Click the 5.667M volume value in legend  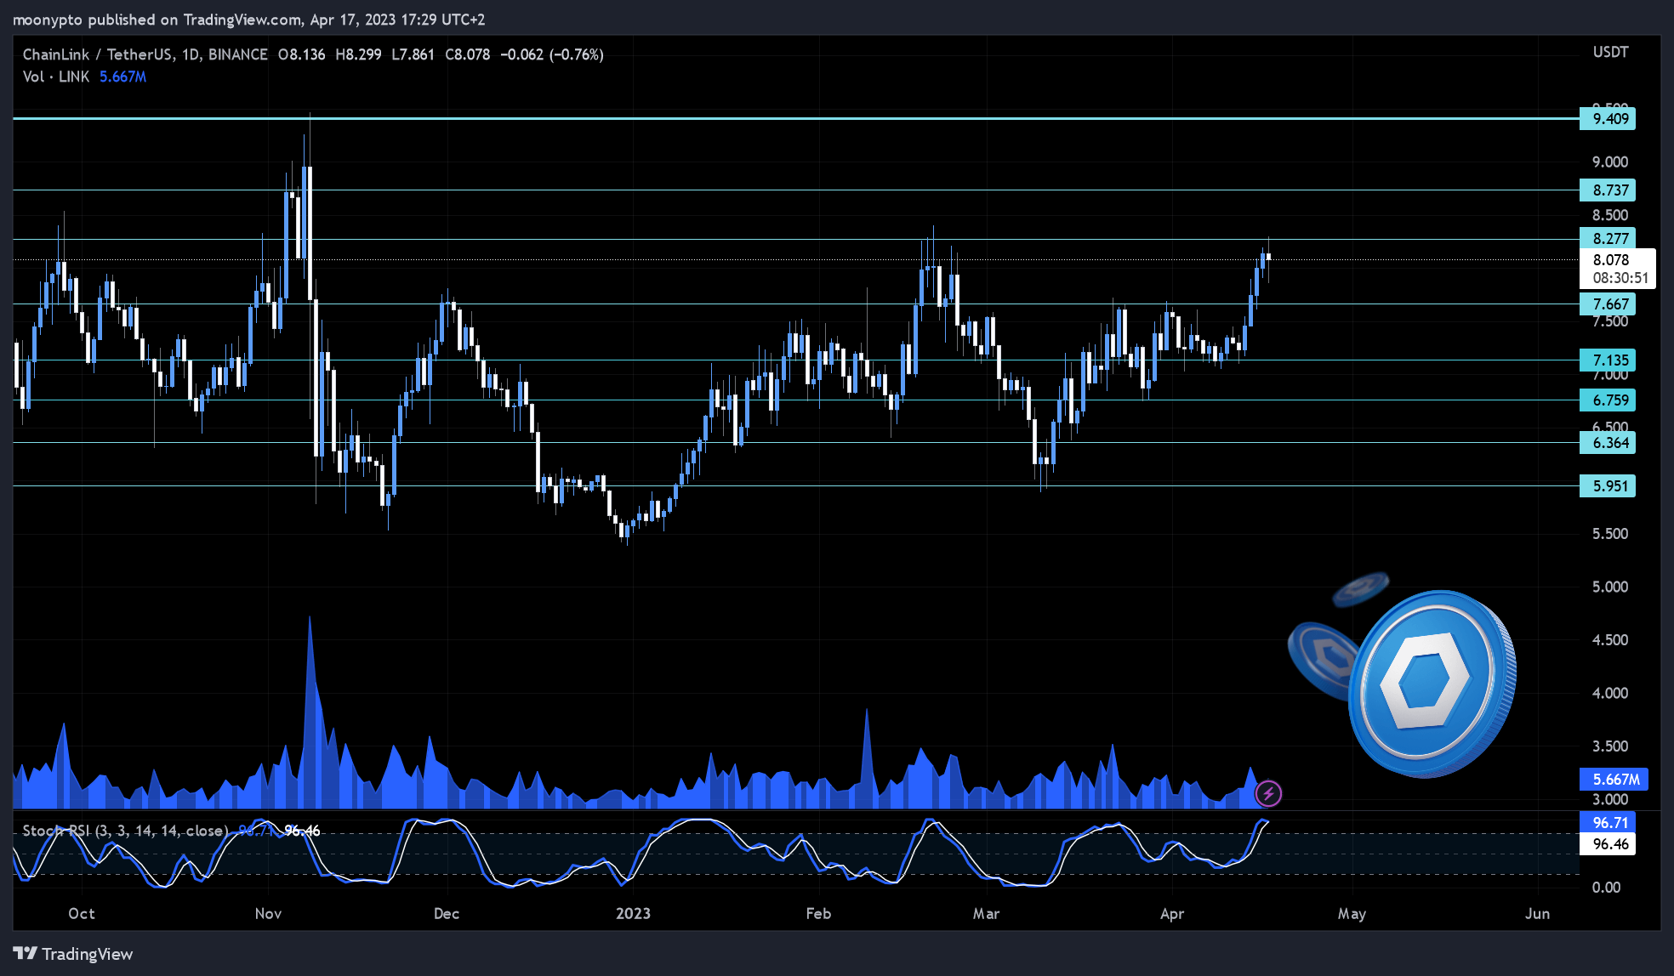pos(122,77)
